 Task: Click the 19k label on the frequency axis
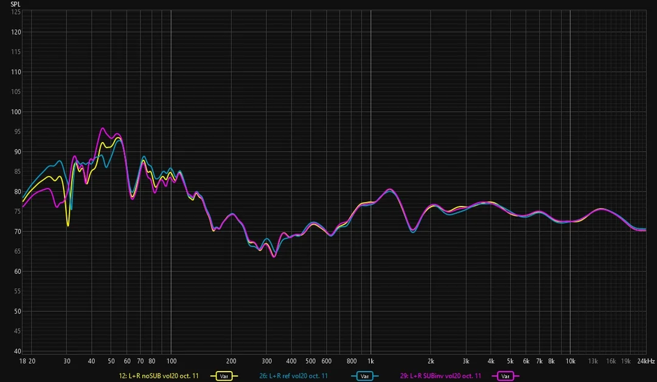click(626, 361)
